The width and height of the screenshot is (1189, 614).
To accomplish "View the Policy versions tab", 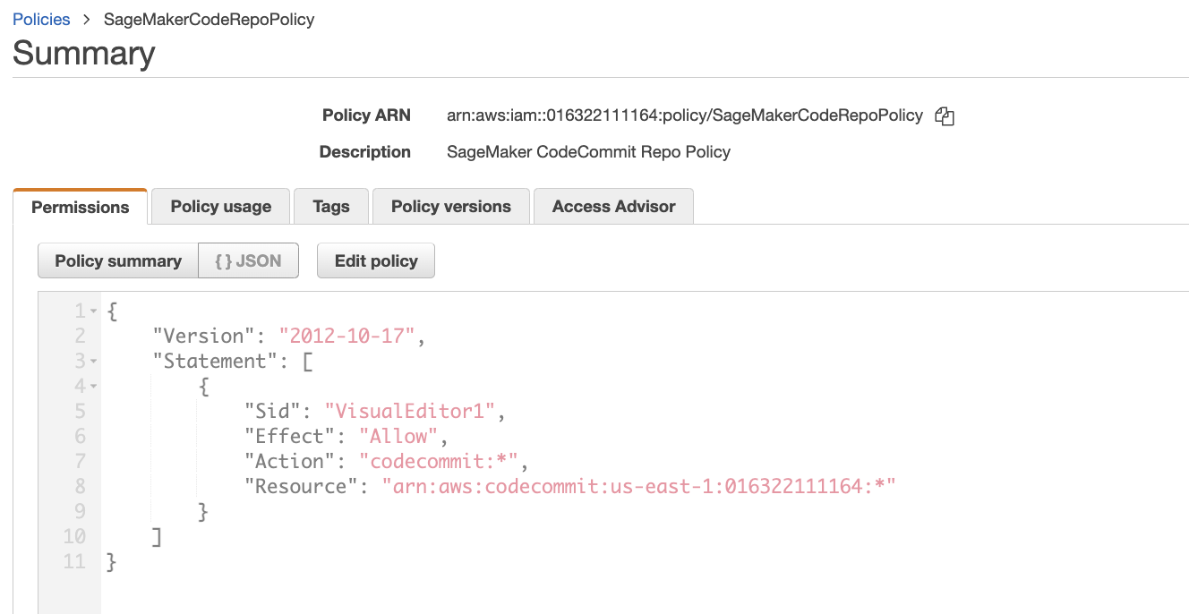I will click(451, 206).
